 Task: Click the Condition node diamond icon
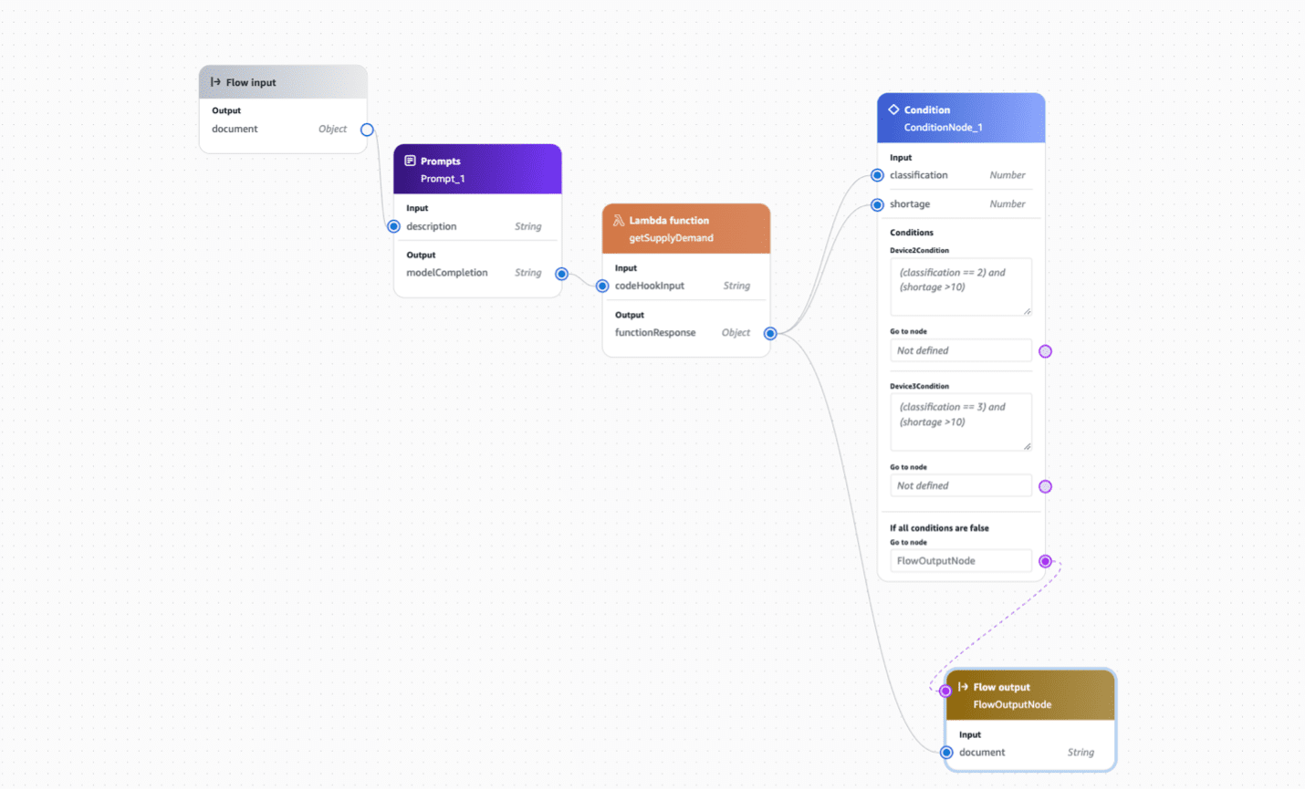(893, 109)
